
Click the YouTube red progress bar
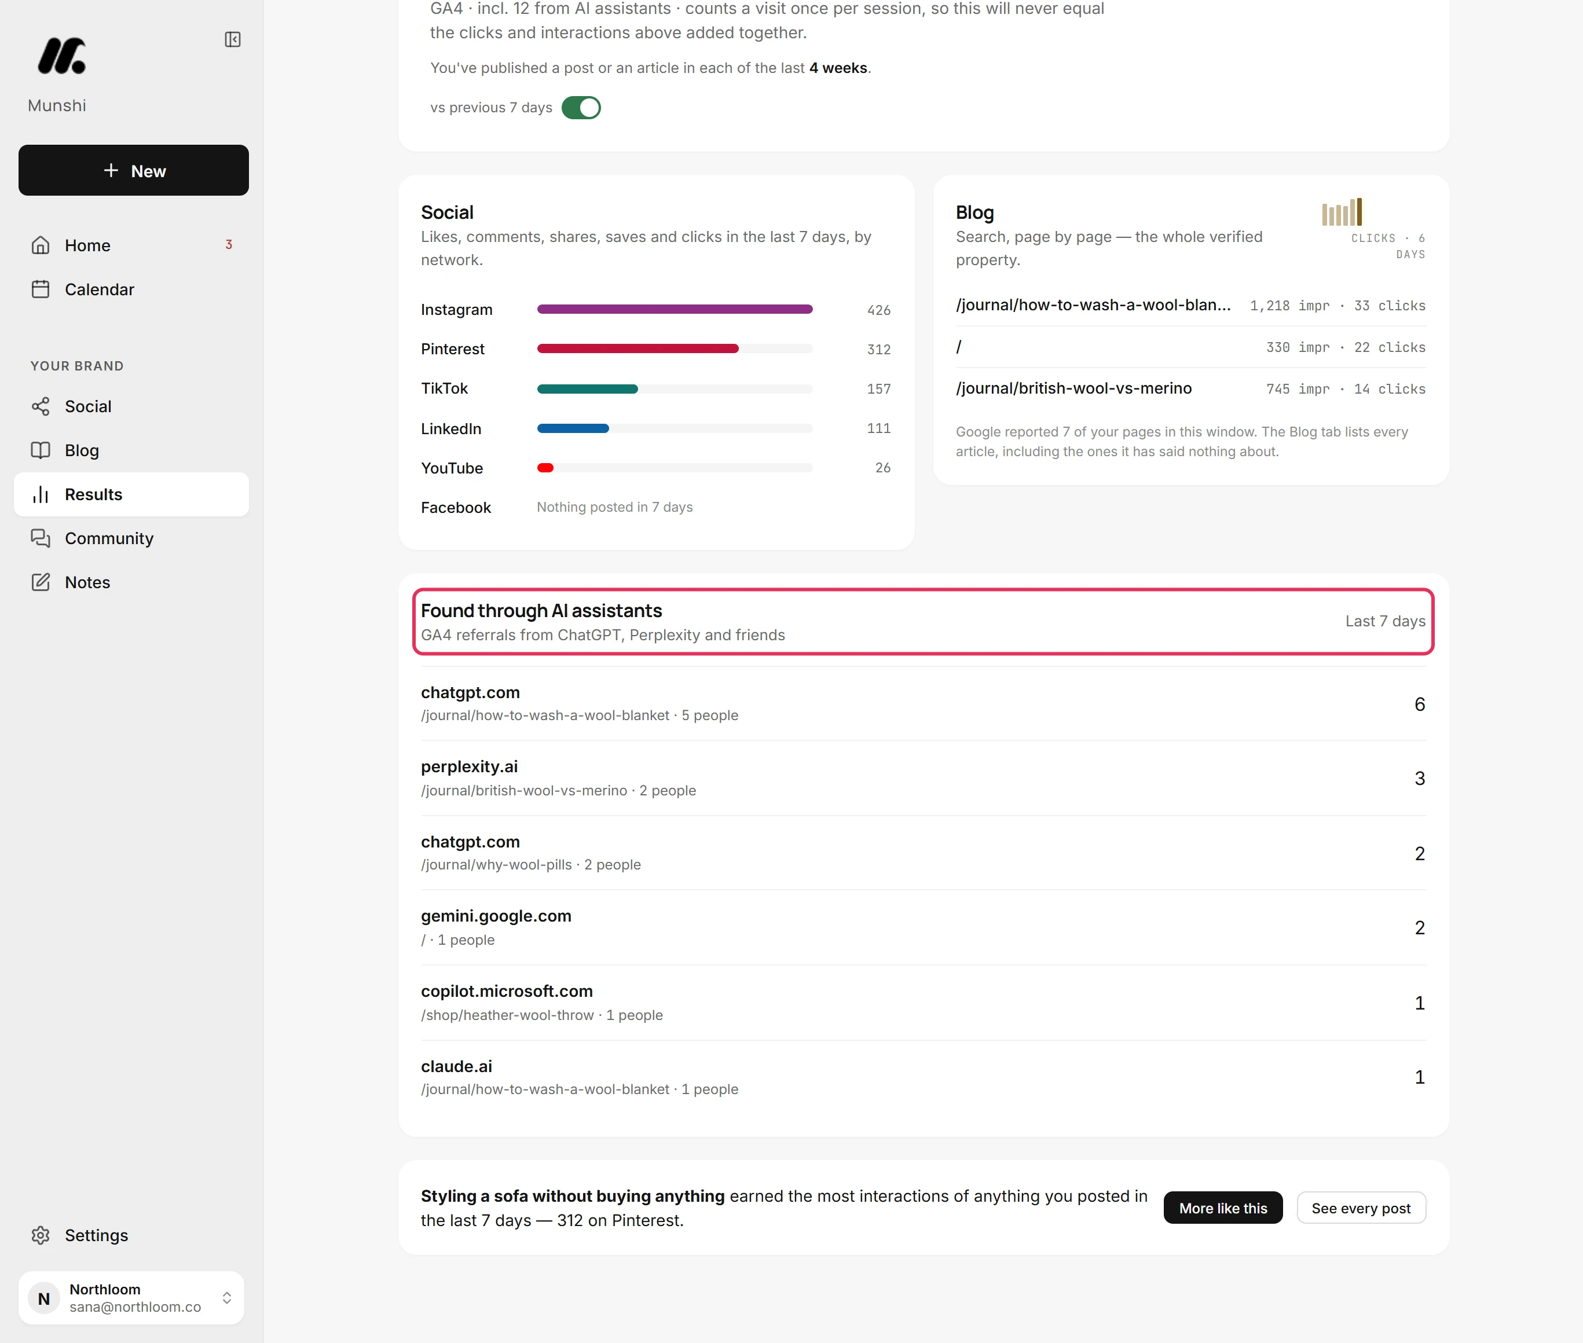tap(545, 468)
